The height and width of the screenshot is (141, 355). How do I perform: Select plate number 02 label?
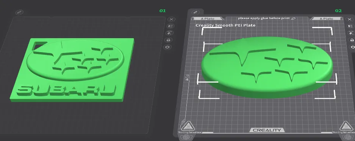pos(338,11)
